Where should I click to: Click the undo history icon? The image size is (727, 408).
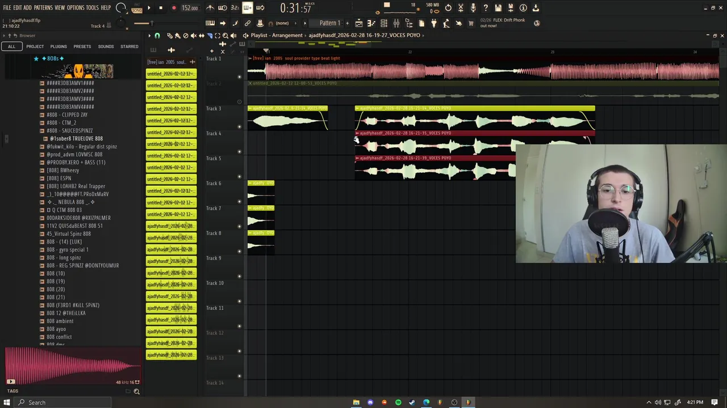[x=448, y=8]
